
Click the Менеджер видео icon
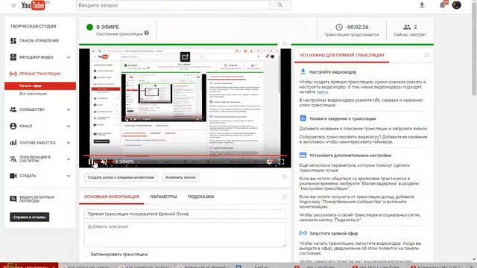(x=13, y=57)
